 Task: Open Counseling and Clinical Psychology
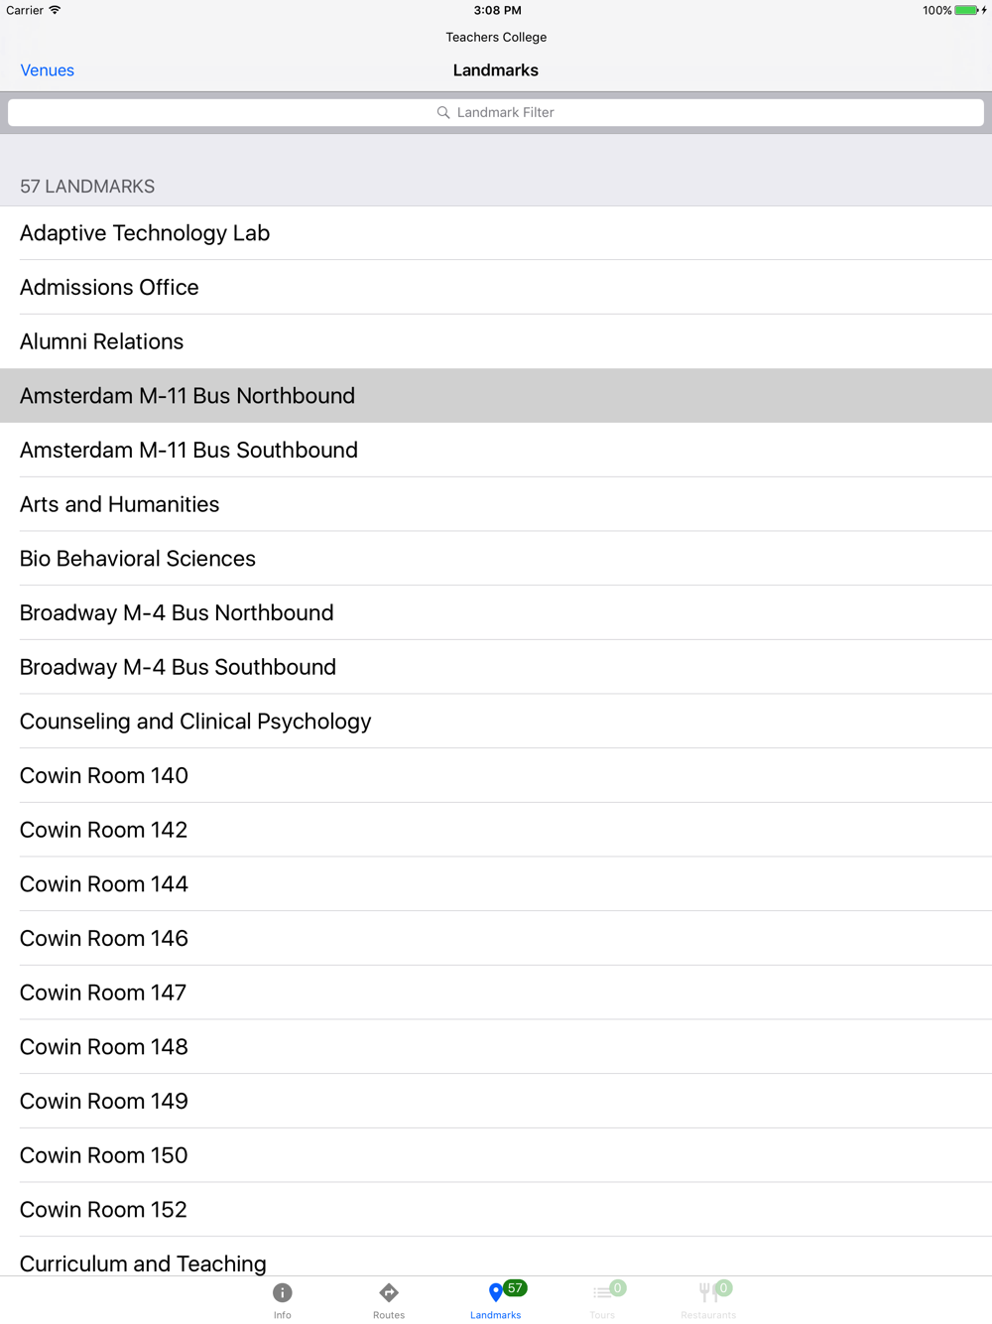(x=195, y=722)
